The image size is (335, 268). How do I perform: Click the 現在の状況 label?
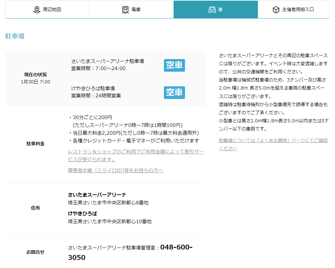(35, 74)
